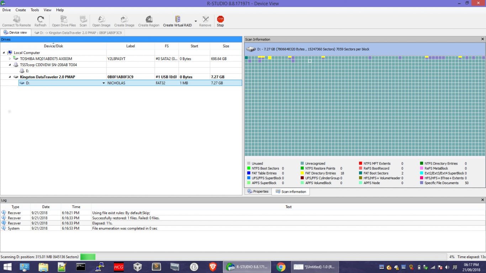Click the Stop scan toolbar icon
The image size is (486, 273).
pos(220,20)
